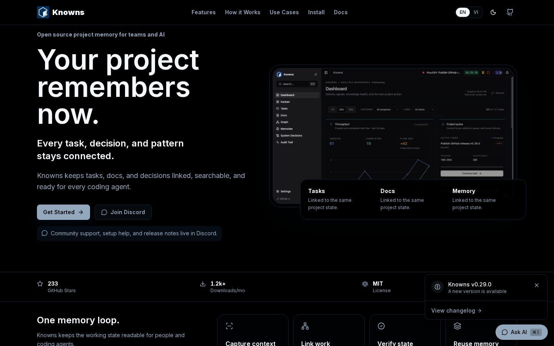Screen dimensions: 554x346
Task: Toggle dark mode with the moon icon
Action: click(493, 12)
